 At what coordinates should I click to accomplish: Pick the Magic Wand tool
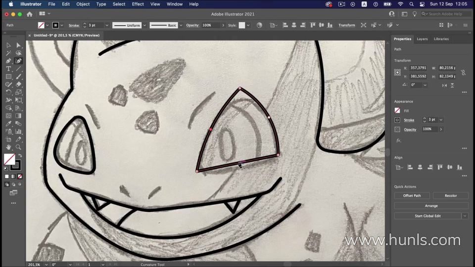pyautogui.click(x=8, y=53)
